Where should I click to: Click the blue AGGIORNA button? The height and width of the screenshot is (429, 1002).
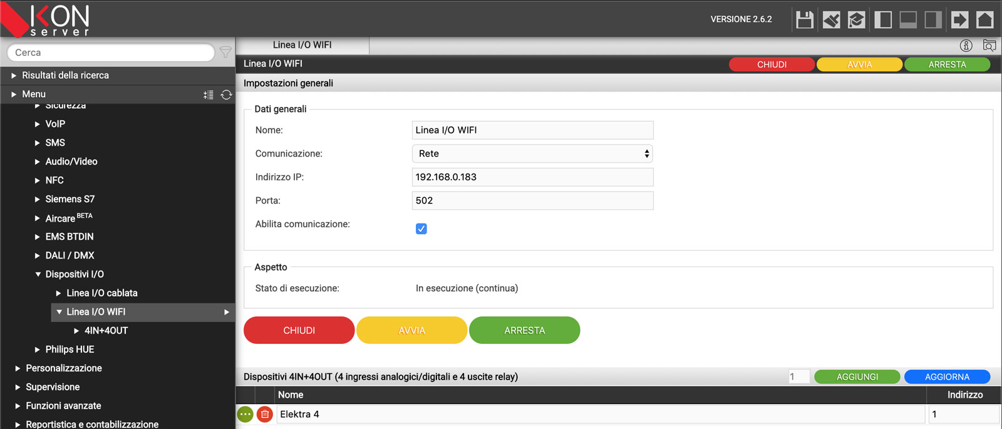[x=947, y=376]
